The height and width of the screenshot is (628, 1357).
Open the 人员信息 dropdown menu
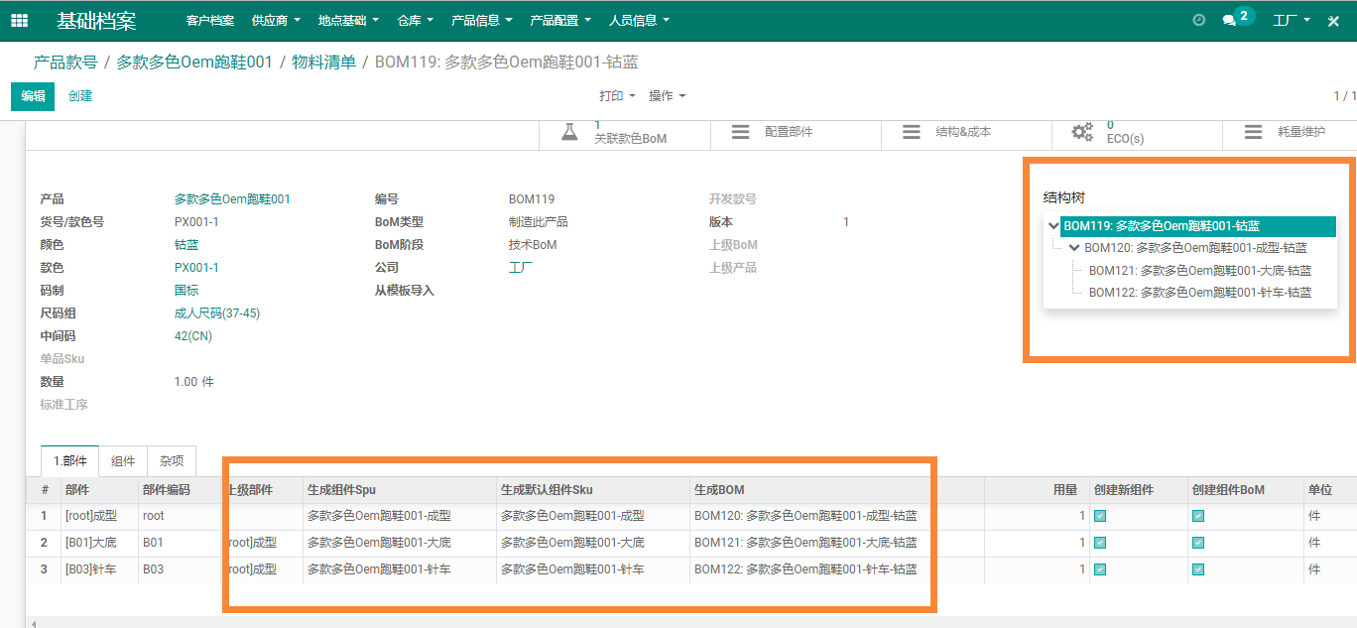[639, 20]
